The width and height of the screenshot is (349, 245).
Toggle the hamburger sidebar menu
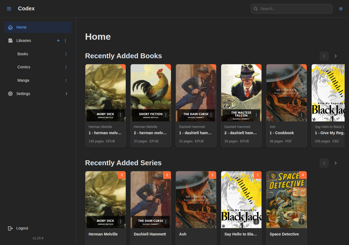coord(9,9)
